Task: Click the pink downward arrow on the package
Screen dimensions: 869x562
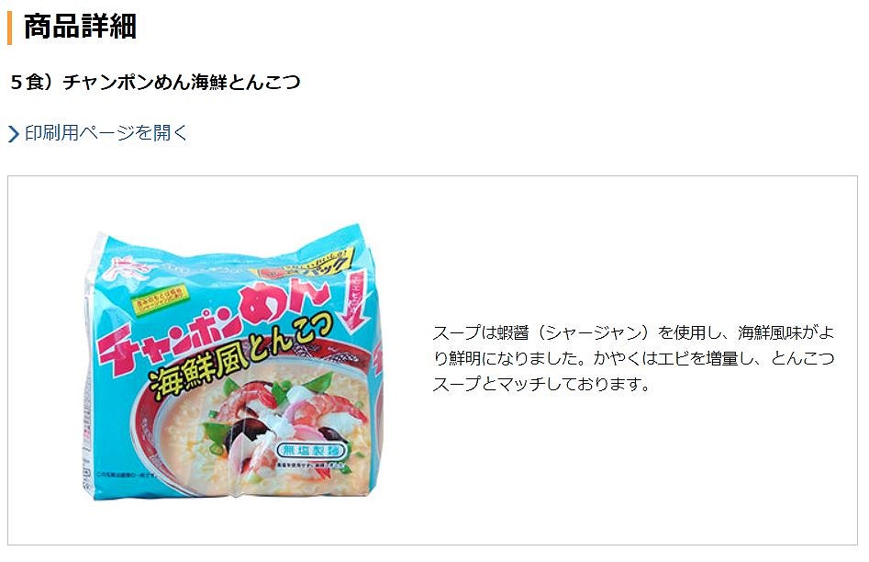Action: tap(358, 300)
